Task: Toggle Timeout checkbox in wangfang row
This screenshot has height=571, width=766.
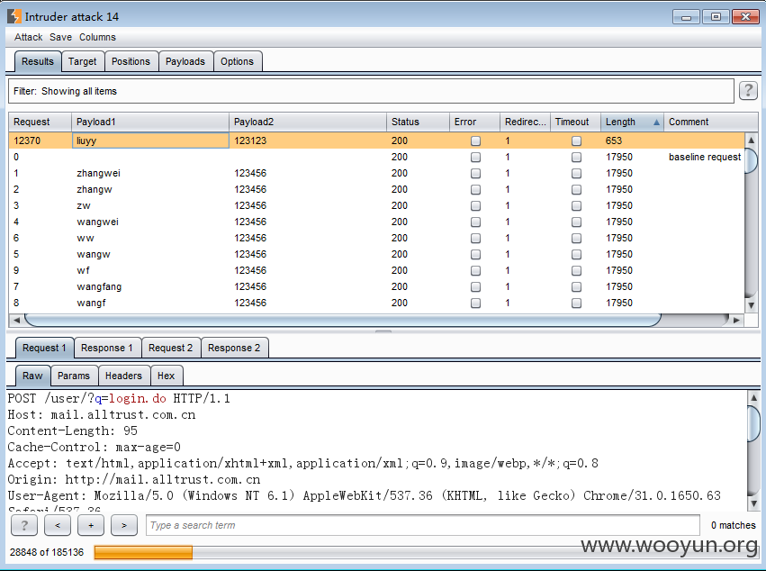Action: coord(576,286)
